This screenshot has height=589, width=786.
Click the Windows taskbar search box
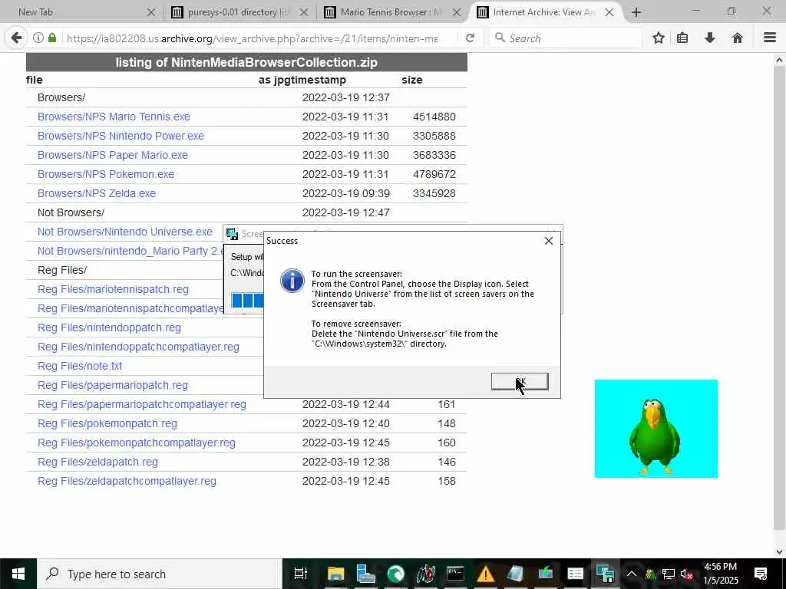click(x=160, y=574)
